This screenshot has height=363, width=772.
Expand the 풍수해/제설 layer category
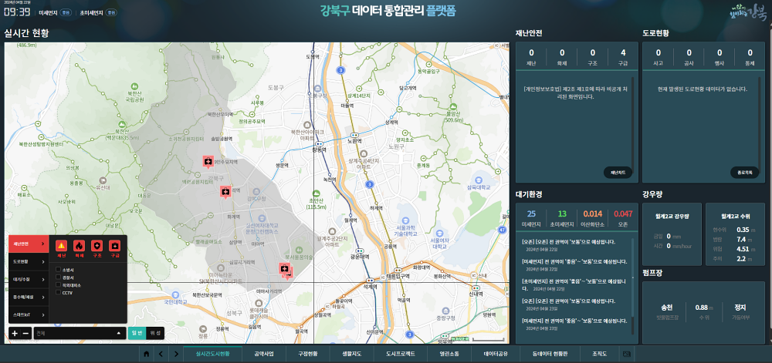pyautogui.click(x=29, y=297)
